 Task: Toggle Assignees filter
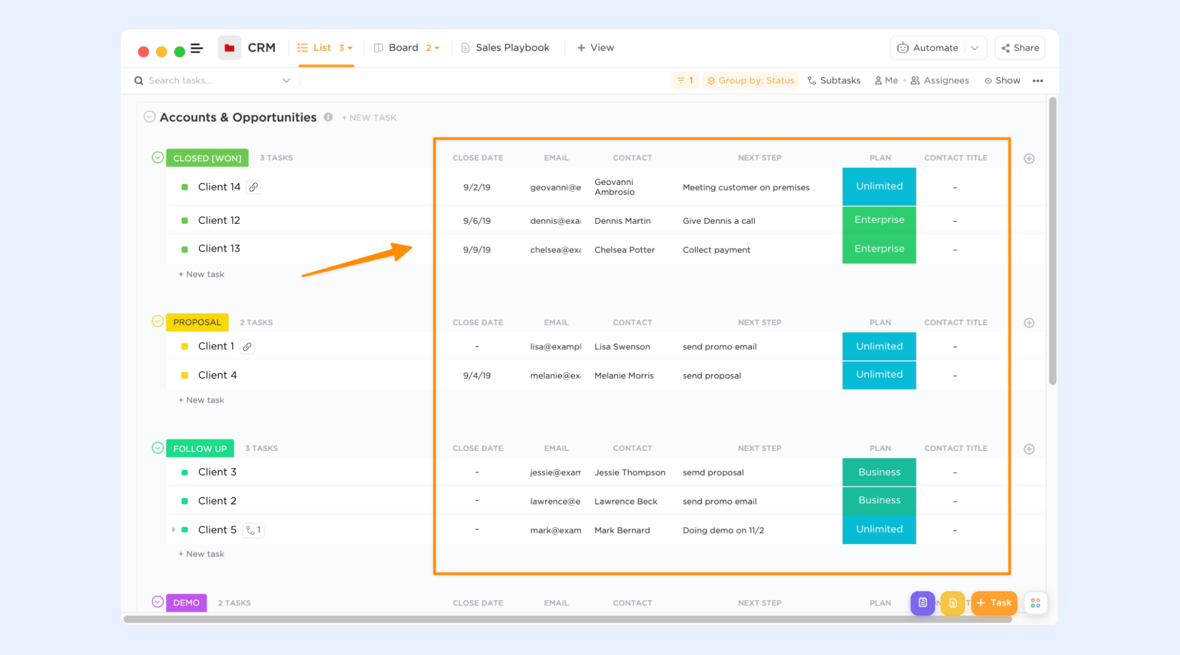point(940,80)
